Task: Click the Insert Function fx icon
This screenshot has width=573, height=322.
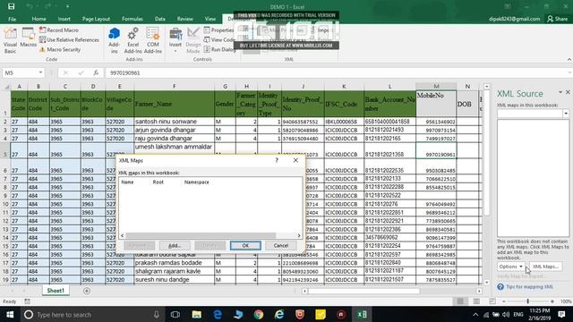Action: point(96,72)
